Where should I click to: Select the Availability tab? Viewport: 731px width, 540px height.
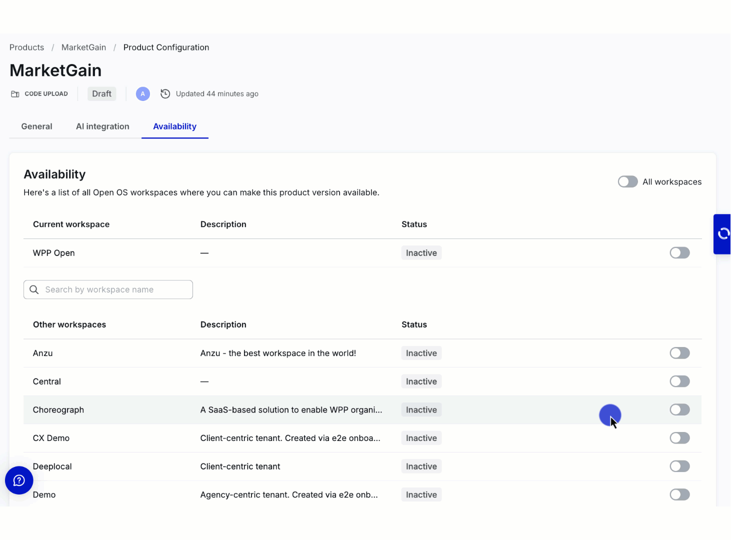coord(174,126)
